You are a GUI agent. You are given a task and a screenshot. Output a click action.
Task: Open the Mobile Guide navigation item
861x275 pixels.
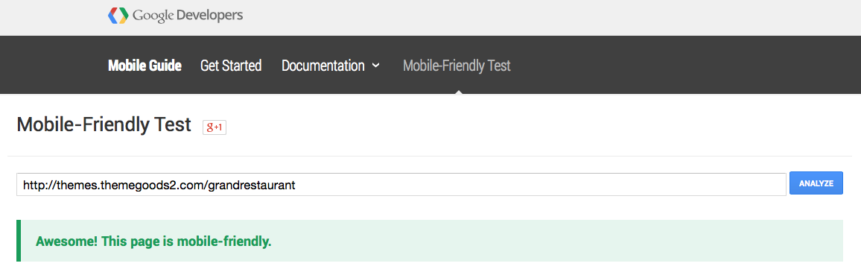145,66
